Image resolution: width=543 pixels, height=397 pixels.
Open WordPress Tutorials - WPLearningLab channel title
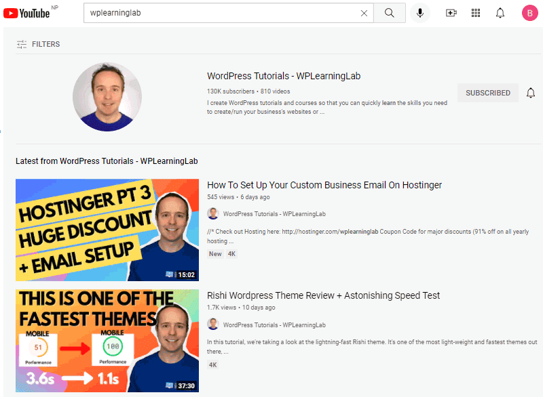coord(284,76)
